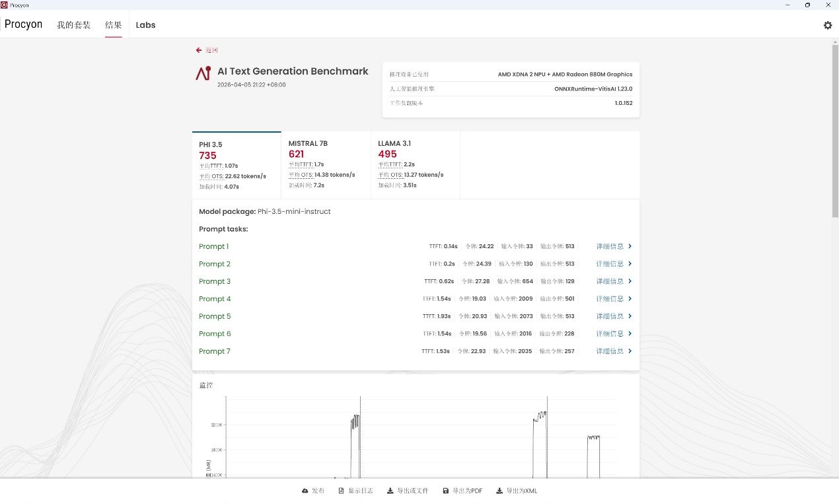Click the 发布 publish button

[x=313, y=491]
